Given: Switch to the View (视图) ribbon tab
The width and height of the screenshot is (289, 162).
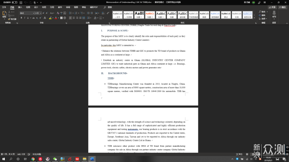Looking at the screenshot, I should click(76, 7).
